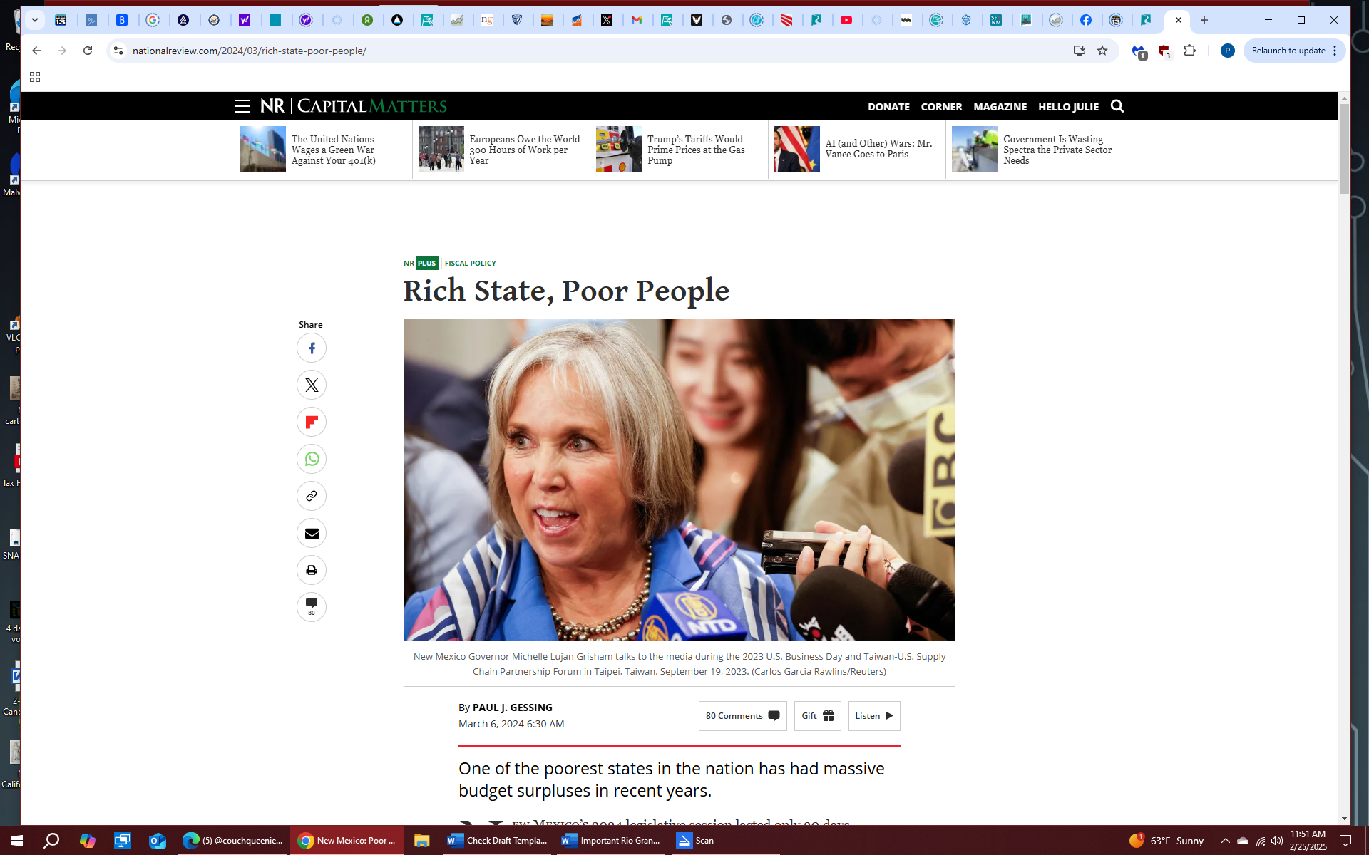Screen dimensions: 1369x855
Task: Click the 80 Comments button
Action: pos(742,716)
